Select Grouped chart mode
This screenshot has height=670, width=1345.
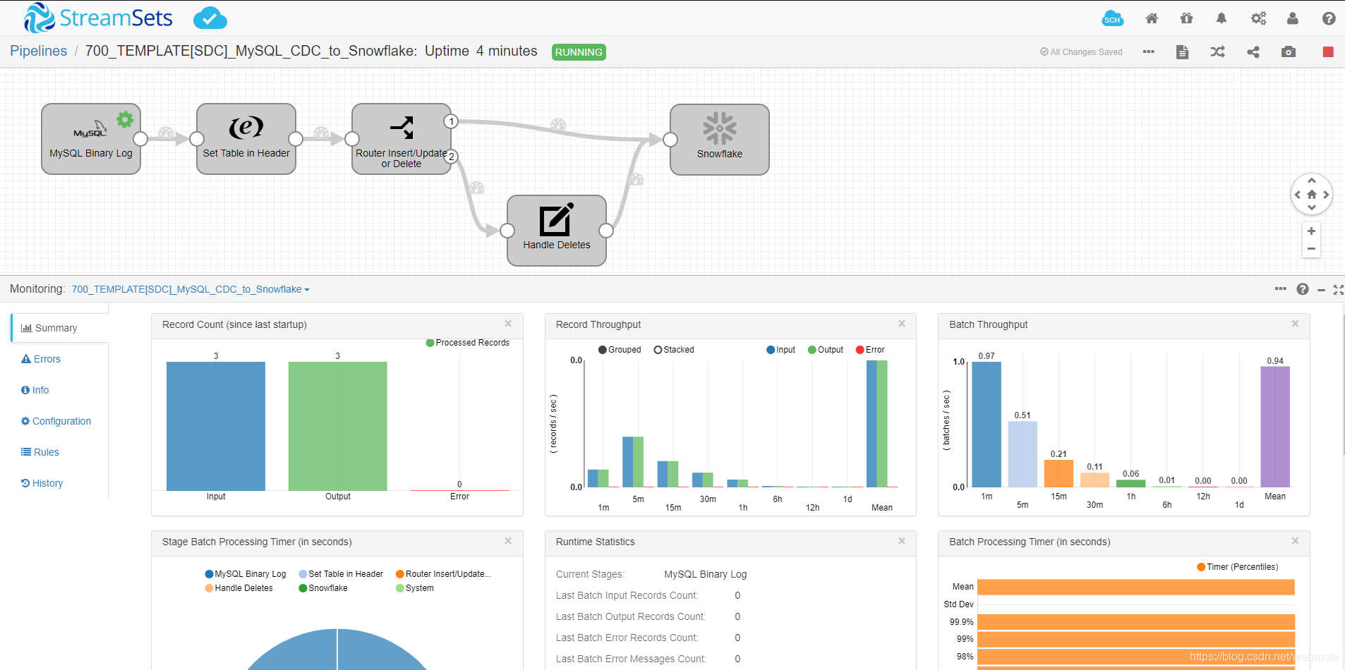(620, 350)
